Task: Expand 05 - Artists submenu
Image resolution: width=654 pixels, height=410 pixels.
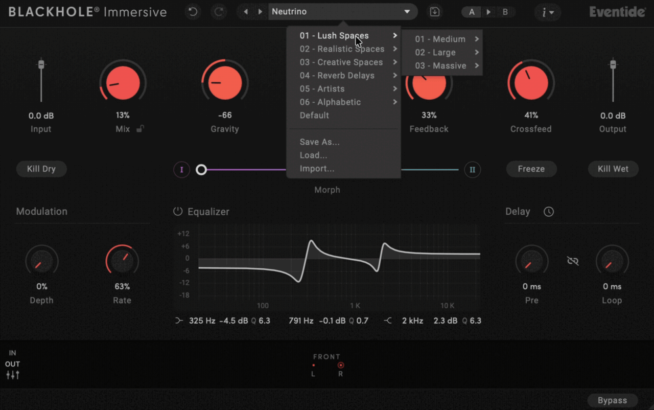Action: point(344,89)
